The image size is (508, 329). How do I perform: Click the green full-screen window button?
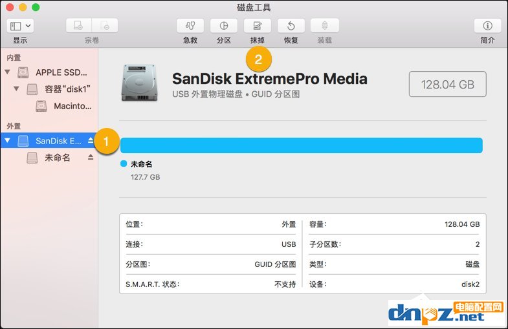pos(36,7)
